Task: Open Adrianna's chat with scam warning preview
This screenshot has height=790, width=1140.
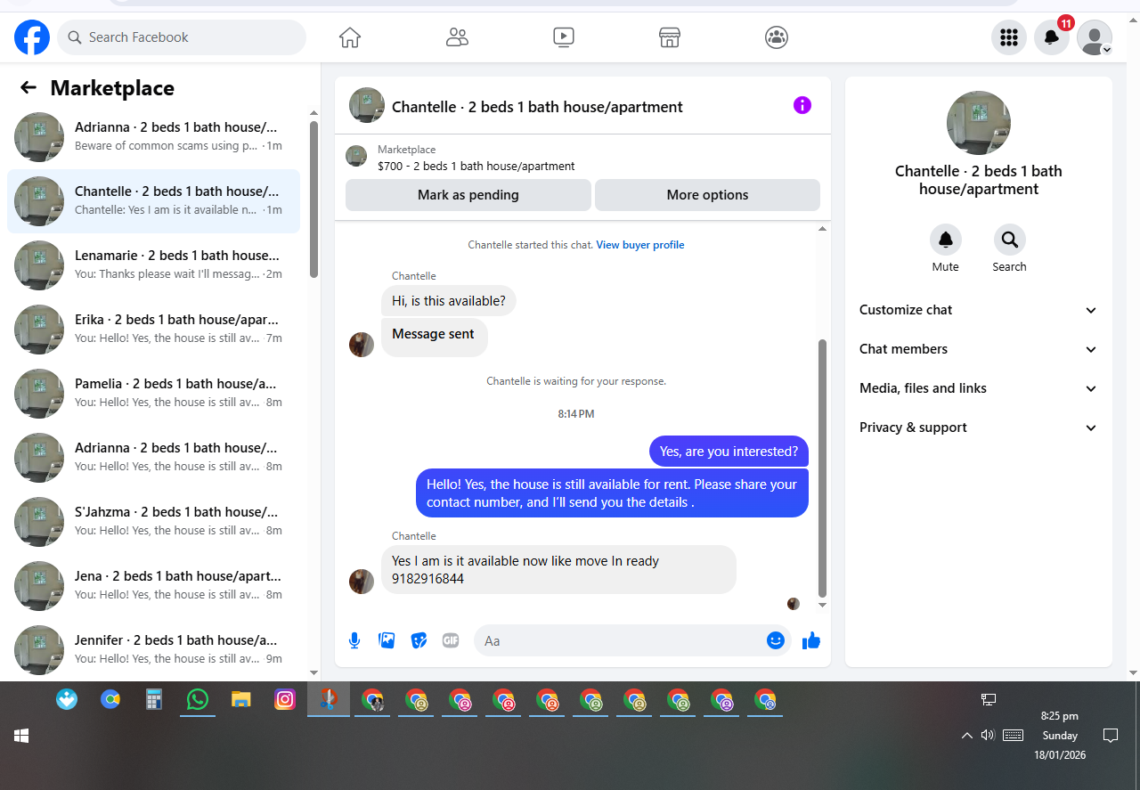Action: (153, 136)
